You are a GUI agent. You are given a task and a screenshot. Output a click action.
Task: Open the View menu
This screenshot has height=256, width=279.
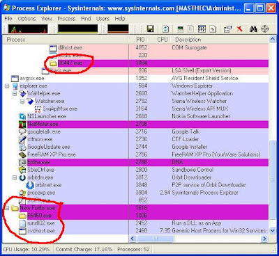47,19
